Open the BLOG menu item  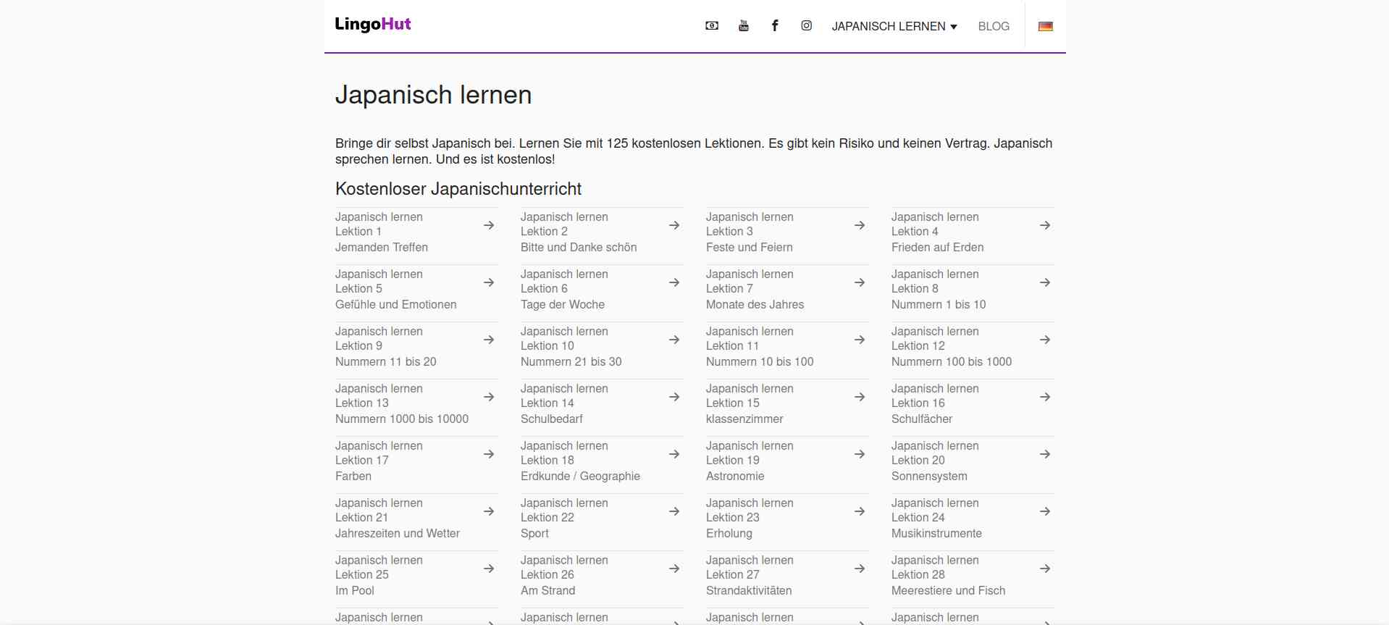pos(993,27)
